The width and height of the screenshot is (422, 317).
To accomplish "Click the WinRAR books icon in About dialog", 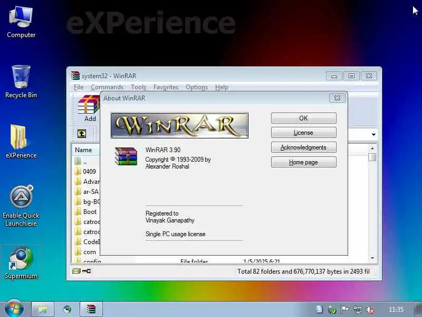I will tap(126, 156).
